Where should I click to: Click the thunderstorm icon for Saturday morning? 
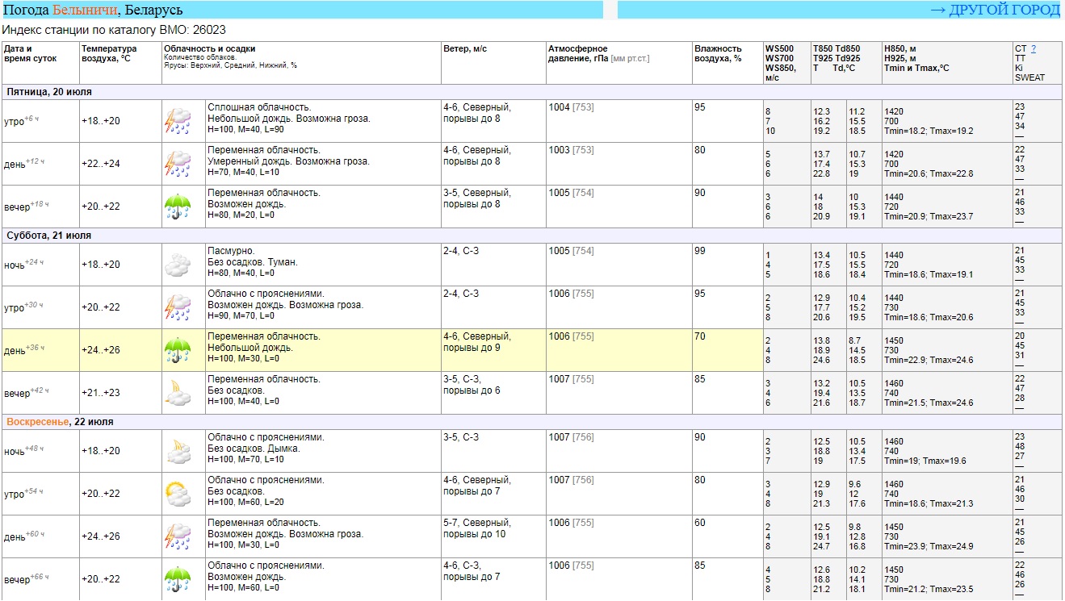tap(178, 307)
